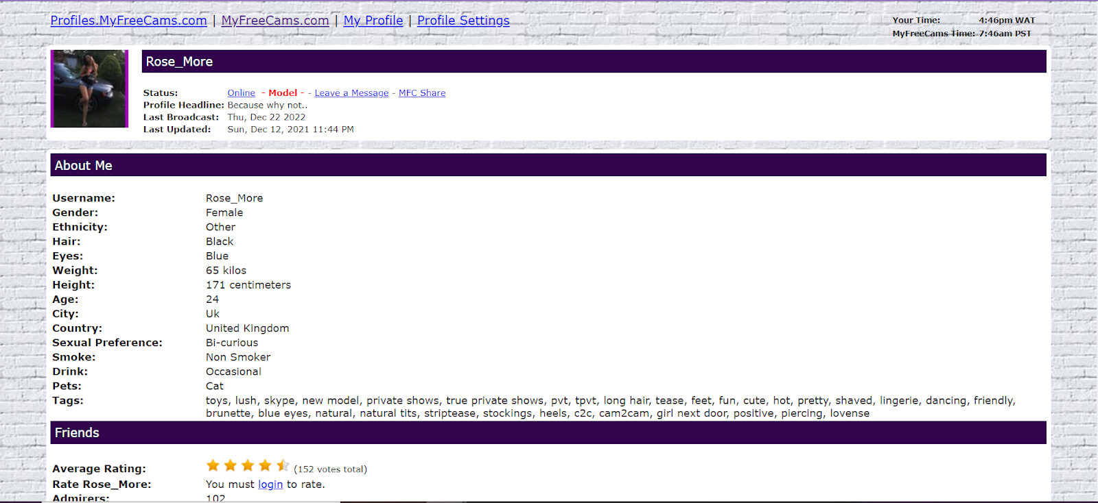This screenshot has width=1098, height=503.
Task: Click the Gender value Female
Action: point(224,212)
